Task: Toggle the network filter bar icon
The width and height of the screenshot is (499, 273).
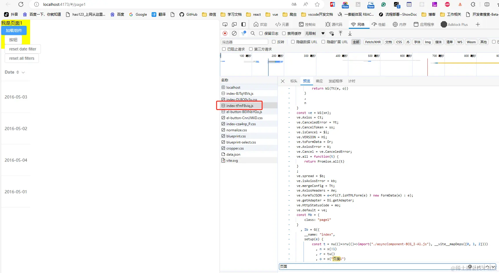Action: pos(244,33)
